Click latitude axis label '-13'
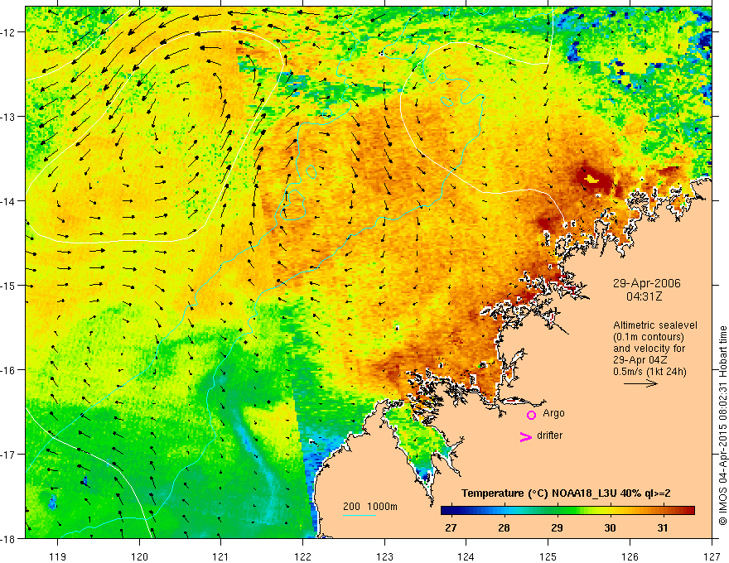This screenshot has height=563, width=729. click(8, 117)
